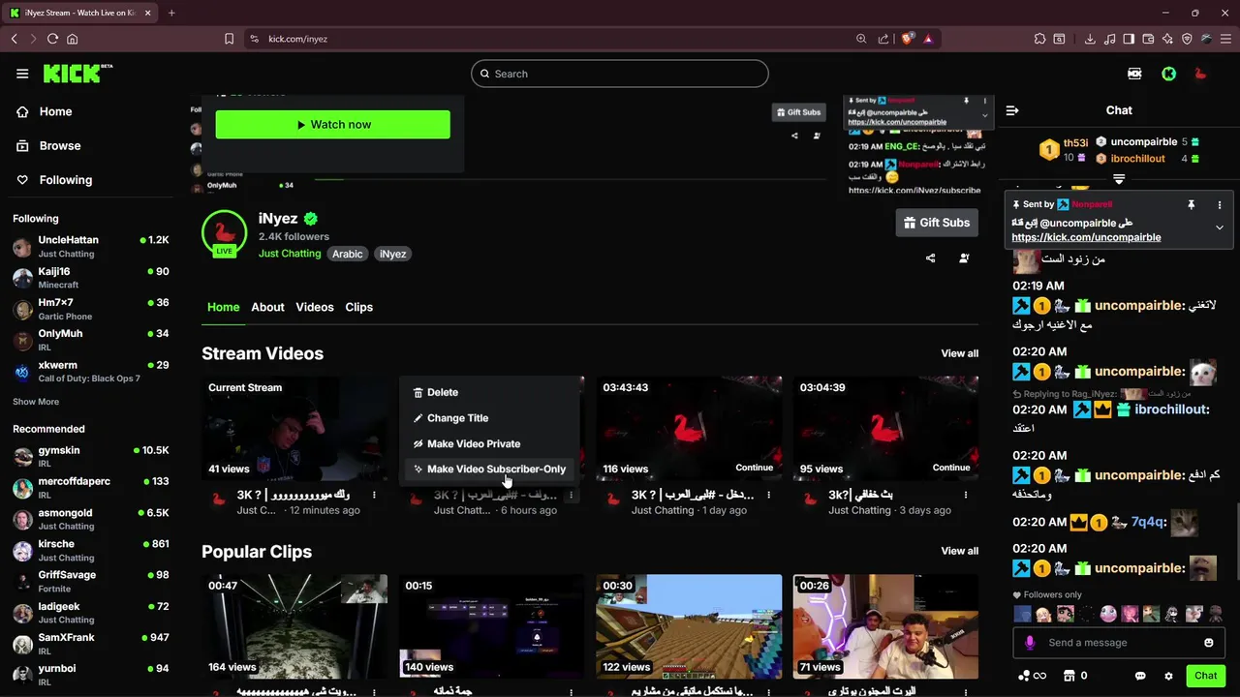Open the Browse sidebar item

click(x=60, y=145)
